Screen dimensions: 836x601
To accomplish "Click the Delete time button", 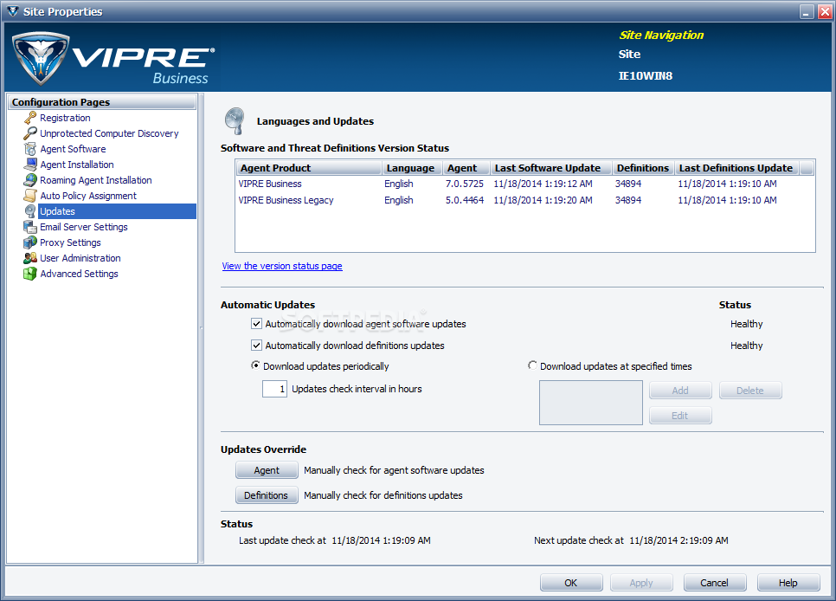I will click(750, 391).
